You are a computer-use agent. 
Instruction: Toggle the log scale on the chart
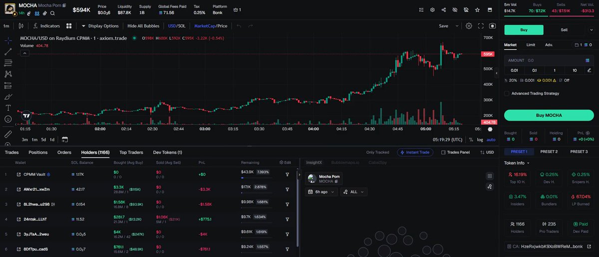pos(480,139)
